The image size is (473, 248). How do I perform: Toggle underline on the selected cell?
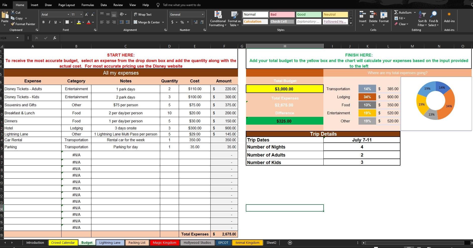(55, 22)
